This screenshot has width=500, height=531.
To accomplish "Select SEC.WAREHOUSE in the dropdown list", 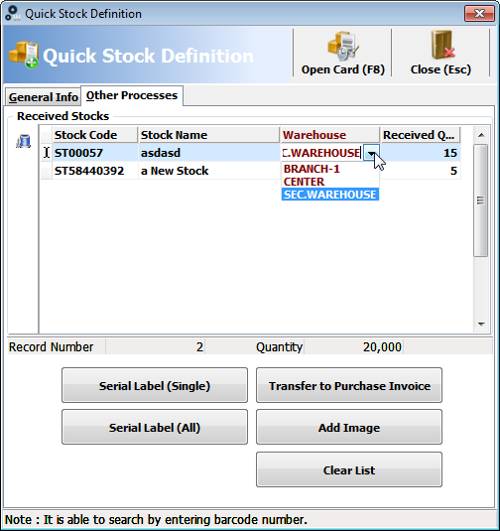I will click(x=330, y=195).
